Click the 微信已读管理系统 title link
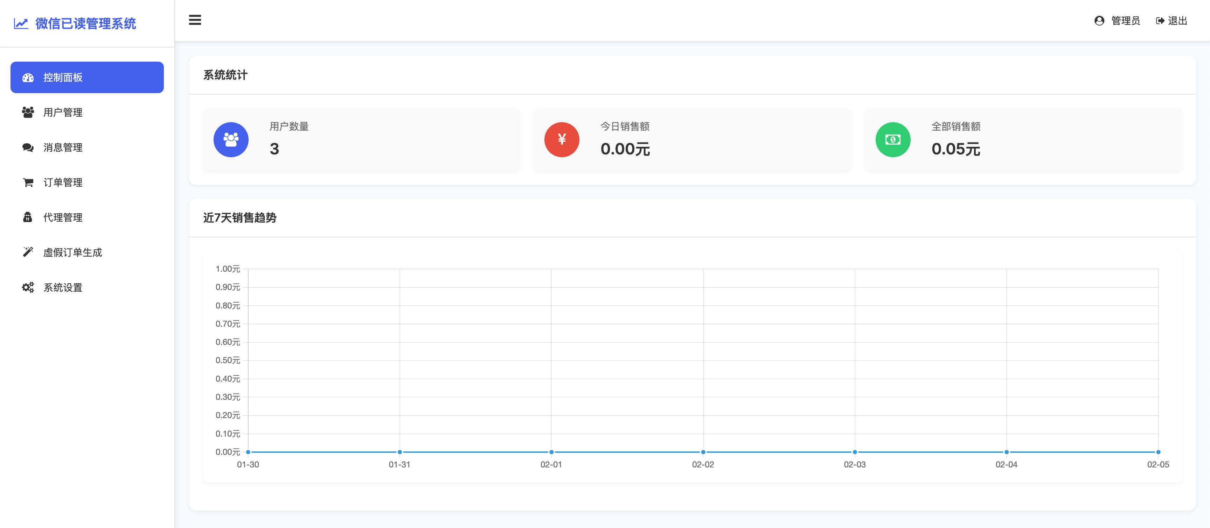1210x528 pixels. [x=85, y=23]
